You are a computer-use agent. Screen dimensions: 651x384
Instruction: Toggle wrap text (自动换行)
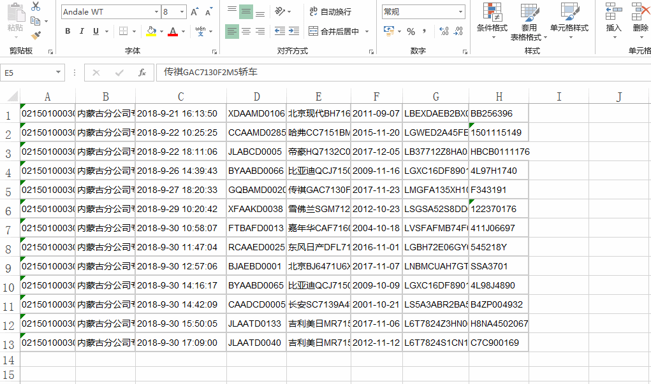click(330, 11)
